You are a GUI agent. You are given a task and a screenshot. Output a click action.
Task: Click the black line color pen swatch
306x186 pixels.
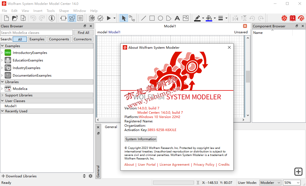click(197, 18)
